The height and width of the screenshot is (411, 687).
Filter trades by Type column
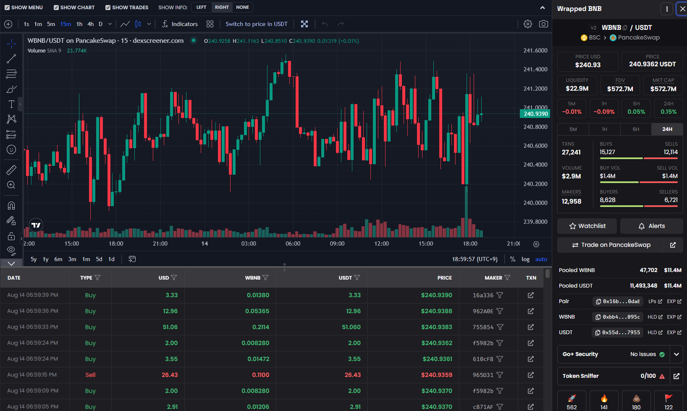(97, 278)
